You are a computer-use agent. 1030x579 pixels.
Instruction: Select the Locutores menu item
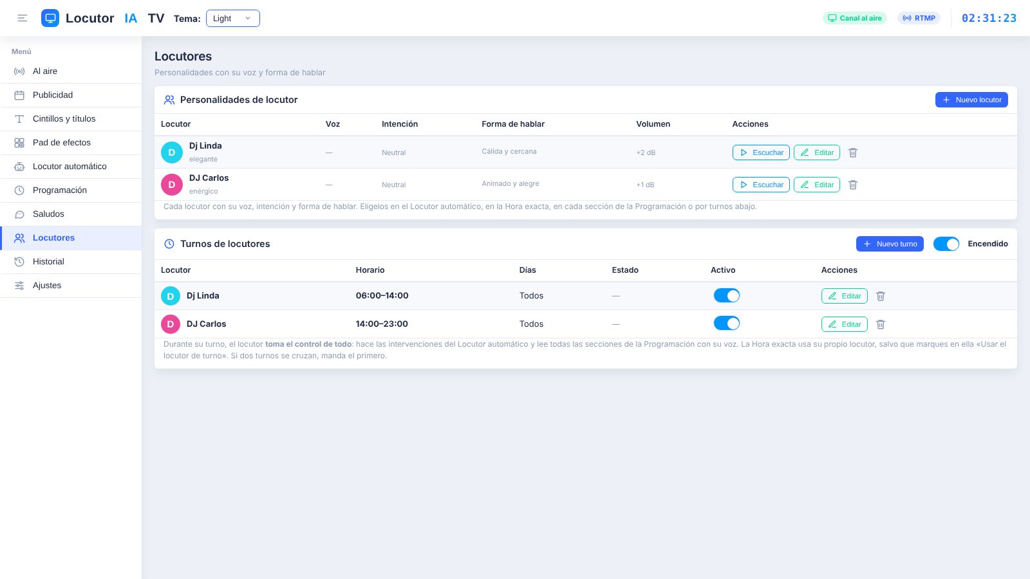(71, 238)
